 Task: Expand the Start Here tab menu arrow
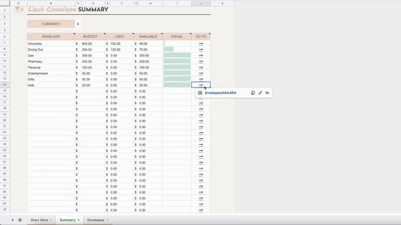pos(51,220)
